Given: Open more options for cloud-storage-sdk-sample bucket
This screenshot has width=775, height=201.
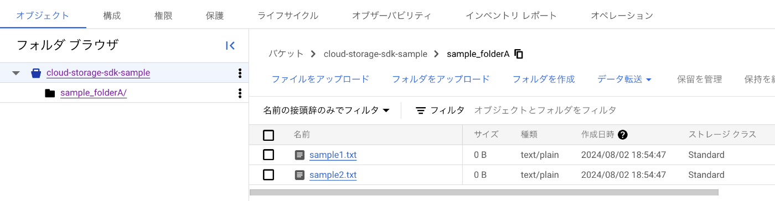Looking at the screenshot, I should (240, 73).
